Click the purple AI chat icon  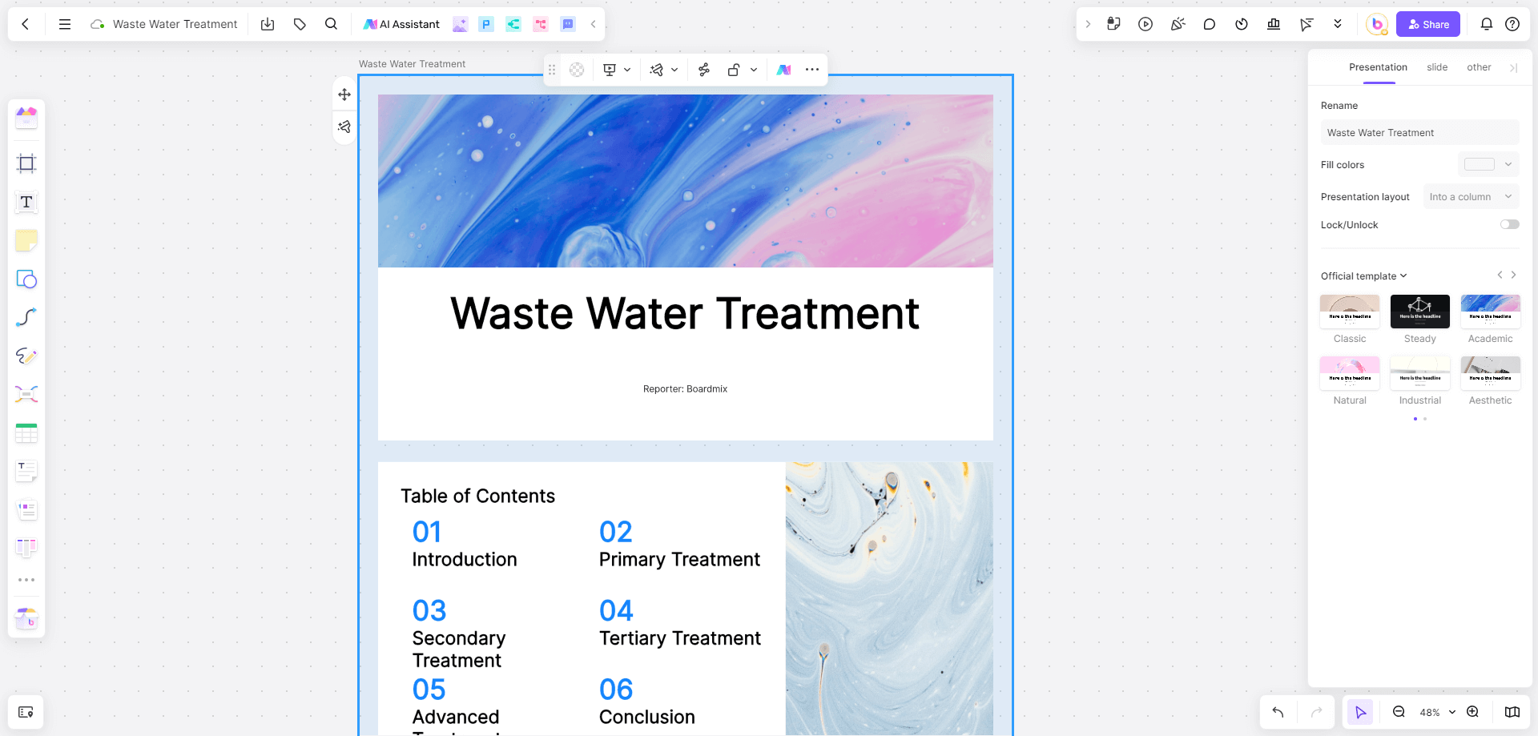568,24
